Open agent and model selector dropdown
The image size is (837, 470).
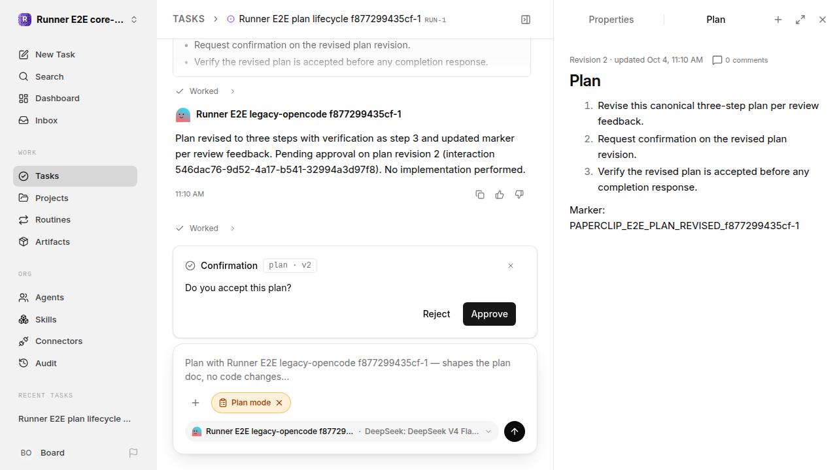tap(342, 431)
